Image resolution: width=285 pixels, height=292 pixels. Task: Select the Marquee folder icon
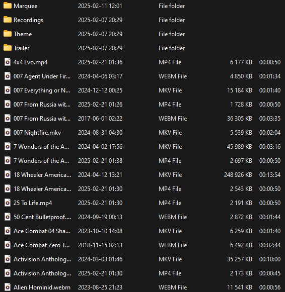[8, 6]
